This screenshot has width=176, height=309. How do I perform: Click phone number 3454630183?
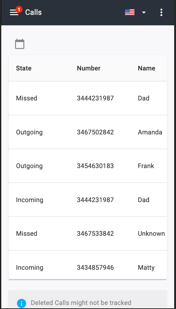click(x=95, y=166)
